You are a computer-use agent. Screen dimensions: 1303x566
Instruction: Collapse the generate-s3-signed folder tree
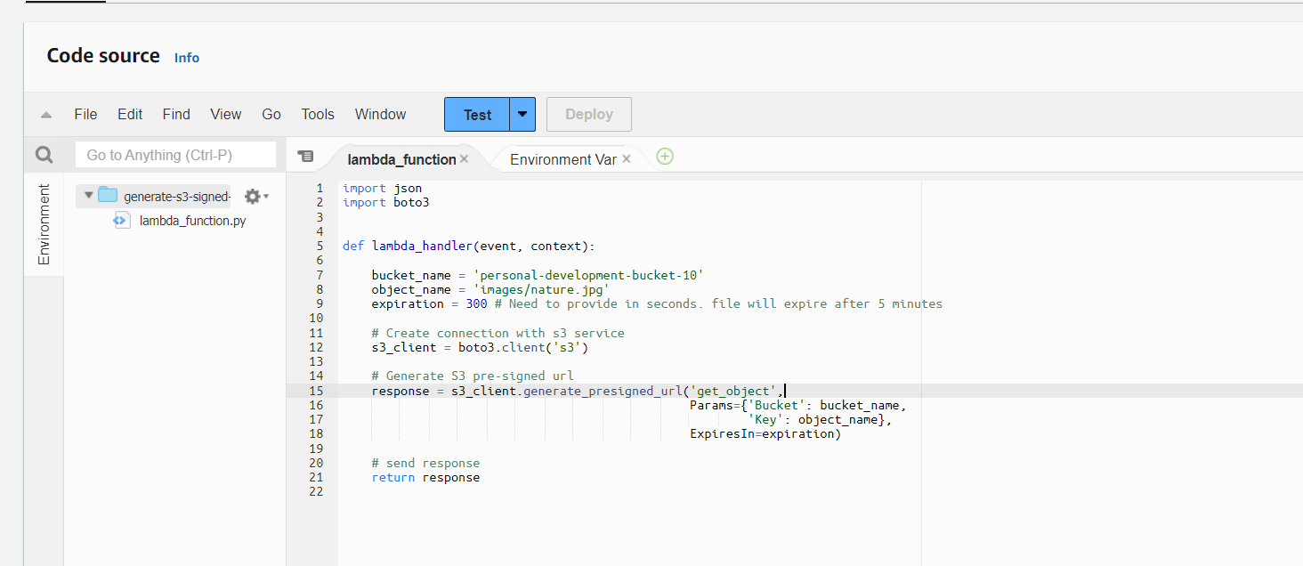pyautogui.click(x=88, y=195)
